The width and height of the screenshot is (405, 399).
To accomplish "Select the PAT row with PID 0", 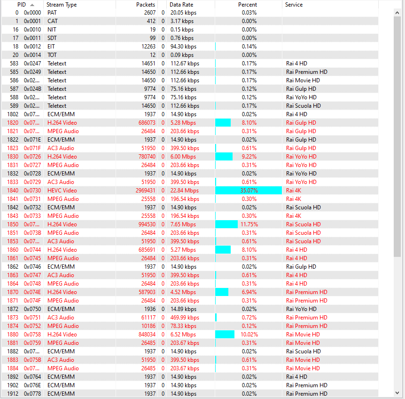I will tap(190, 13).
